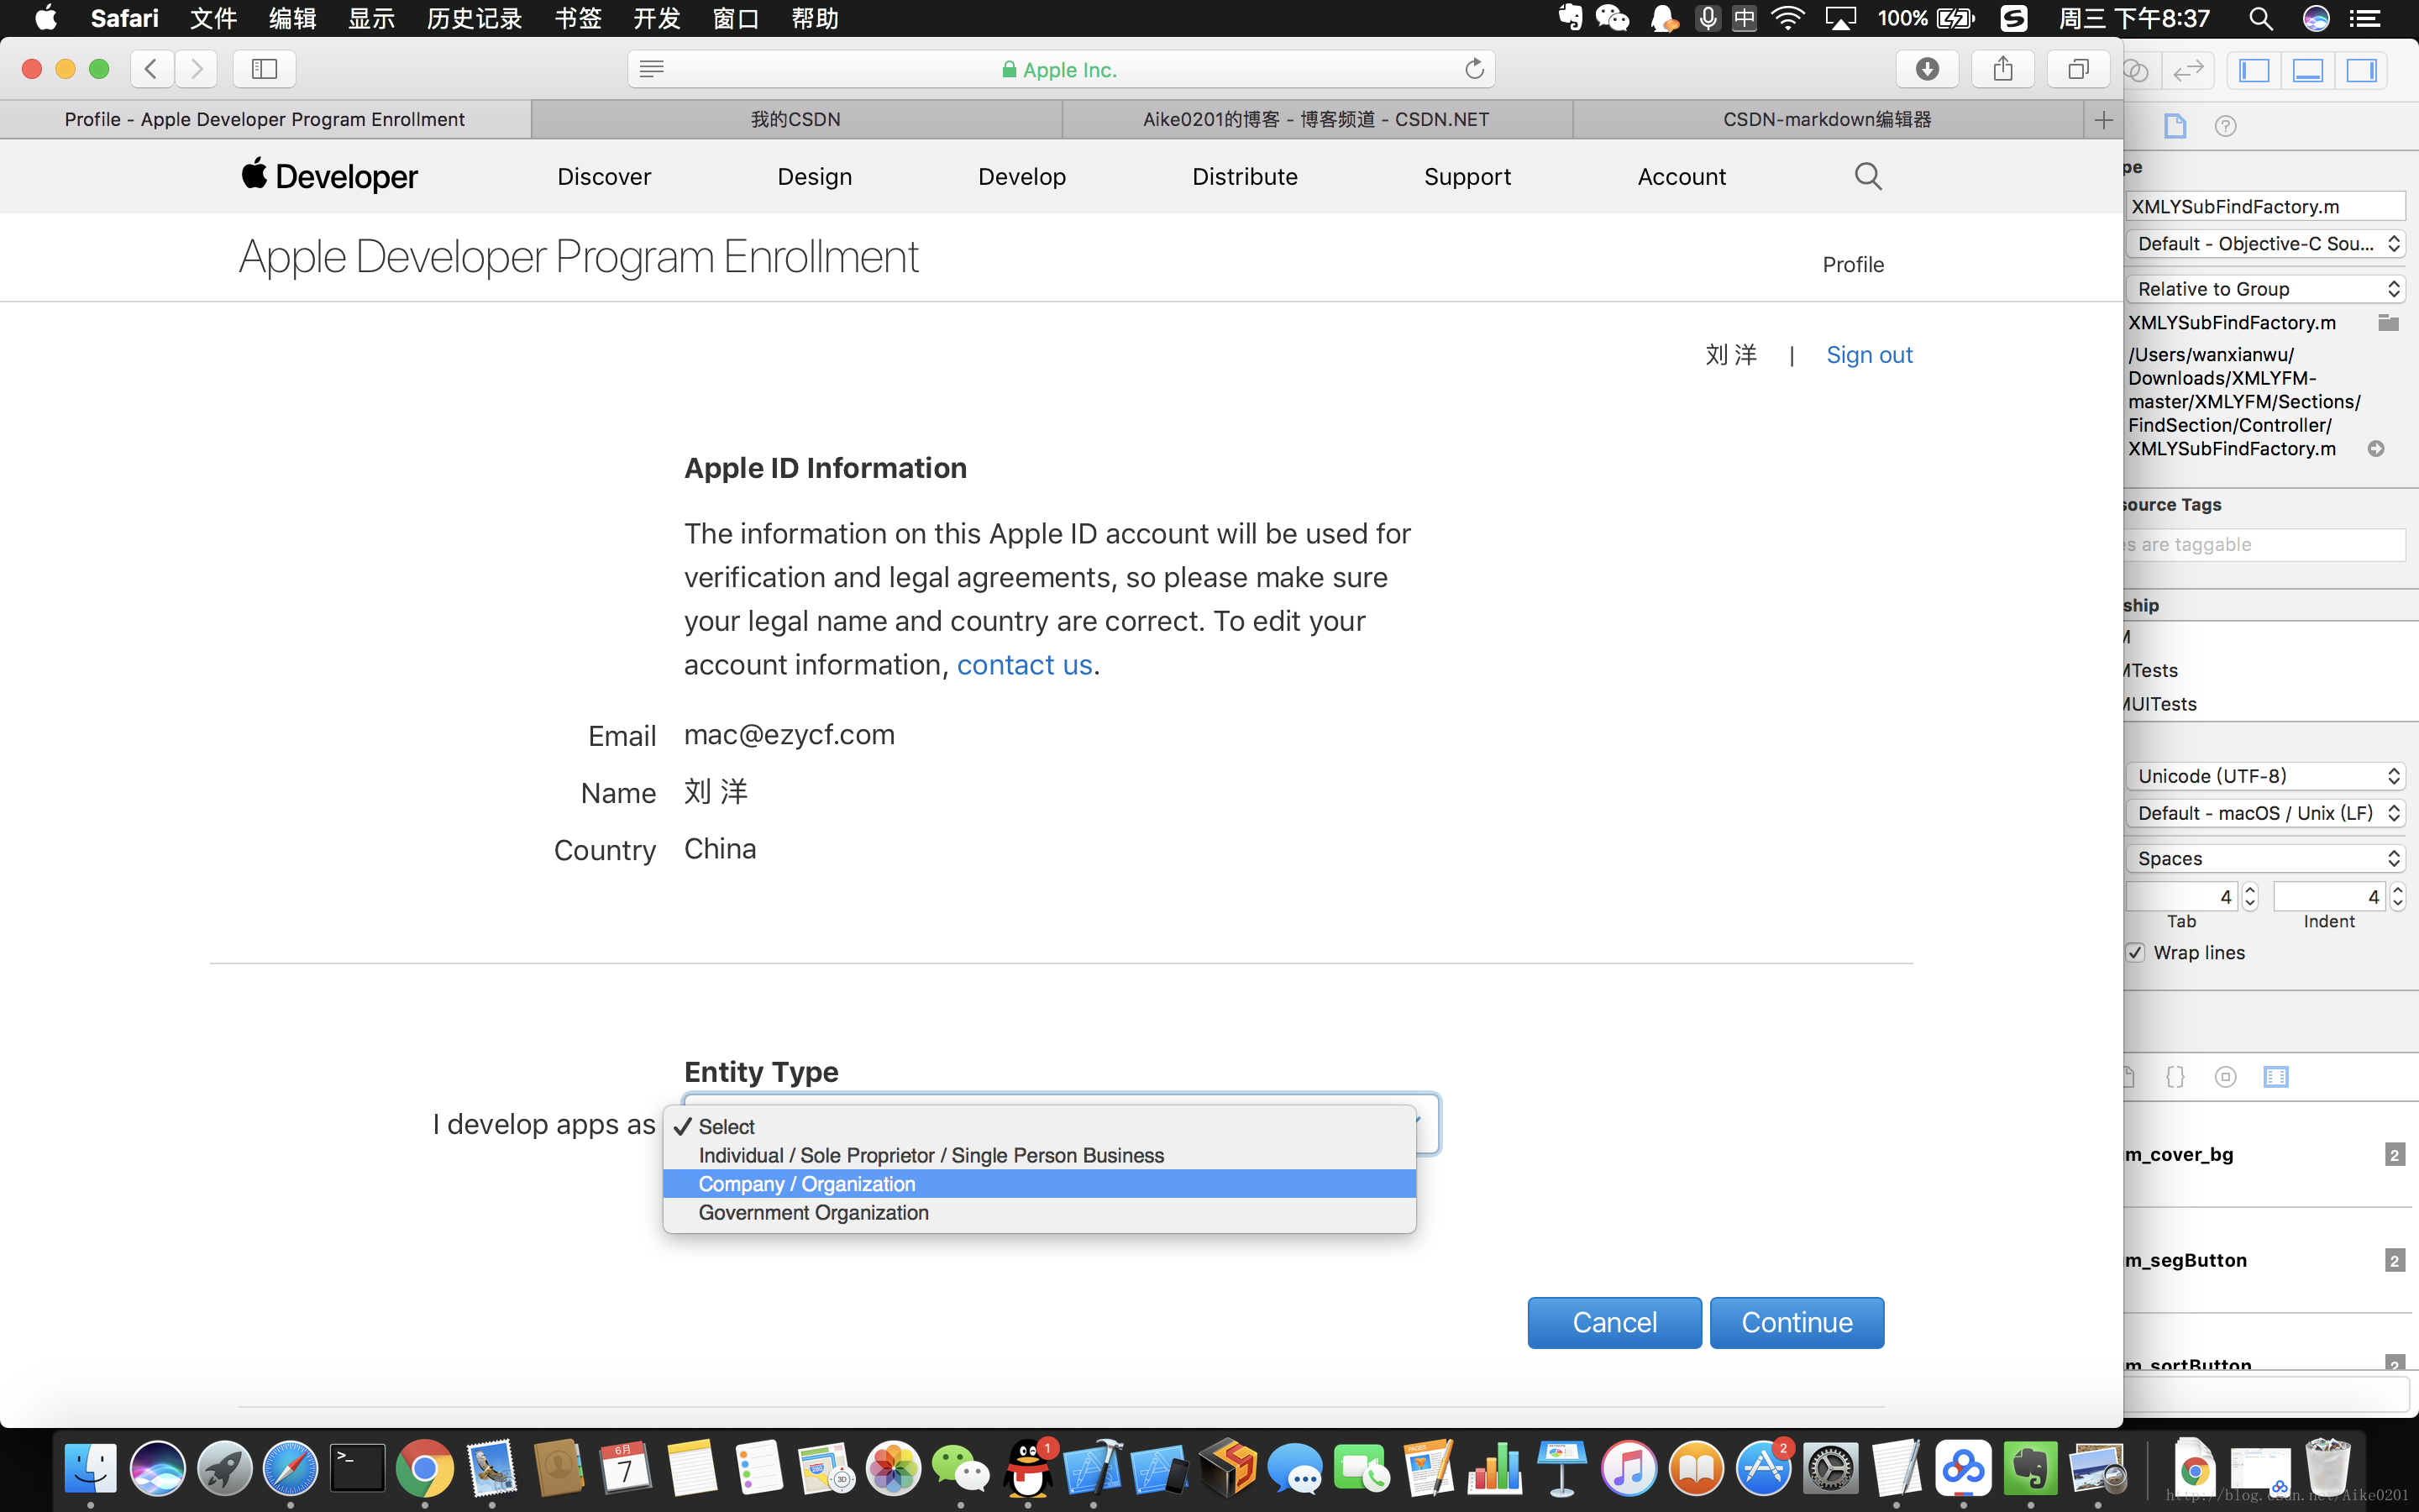The height and width of the screenshot is (1512, 2419).
Task: Toggle the Xcode debug area button
Action: pos(2307,70)
